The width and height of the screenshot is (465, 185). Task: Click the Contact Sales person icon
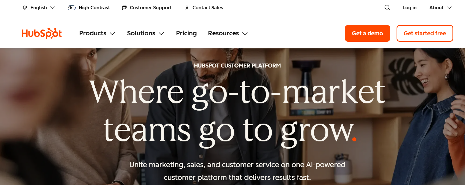pos(187,8)
